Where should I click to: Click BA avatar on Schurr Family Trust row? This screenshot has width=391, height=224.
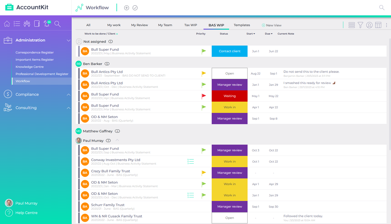tap(85, 206)
